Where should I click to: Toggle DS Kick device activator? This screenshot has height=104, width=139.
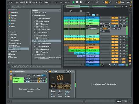pos(50,72)
